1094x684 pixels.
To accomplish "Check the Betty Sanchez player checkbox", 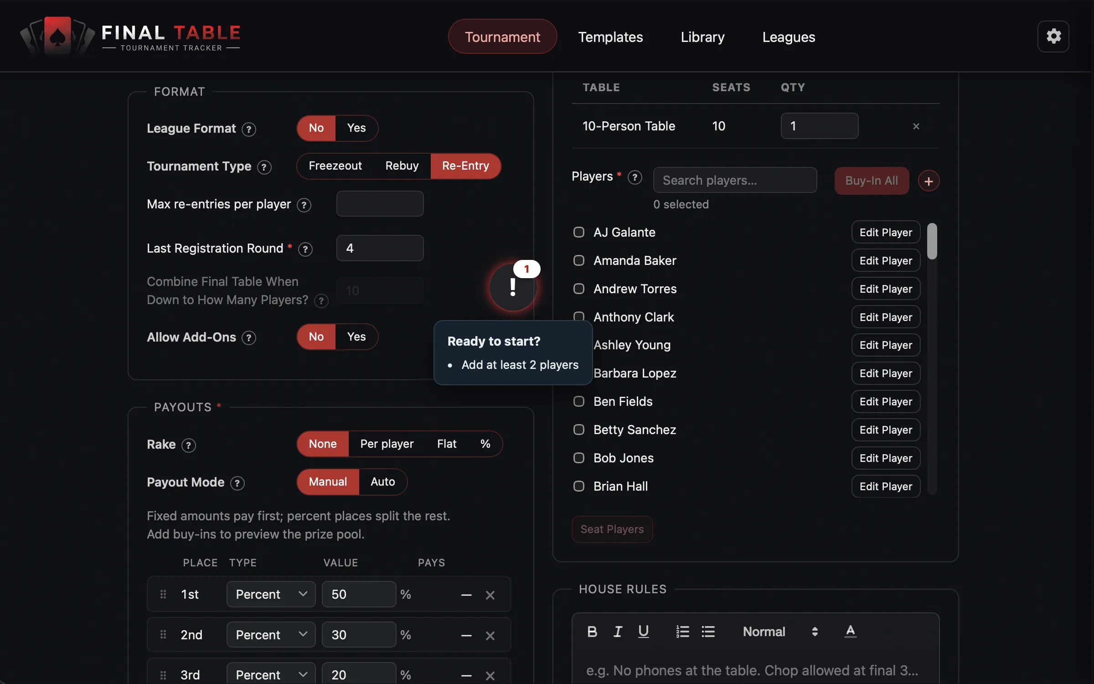I will [x=578, y=430].
